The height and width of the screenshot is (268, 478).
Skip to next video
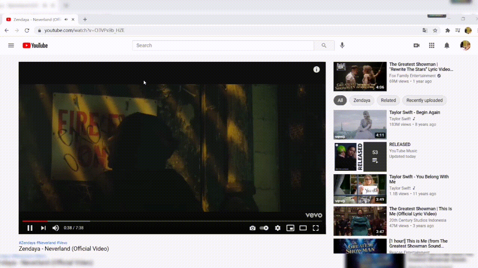[x=43, y=228]
